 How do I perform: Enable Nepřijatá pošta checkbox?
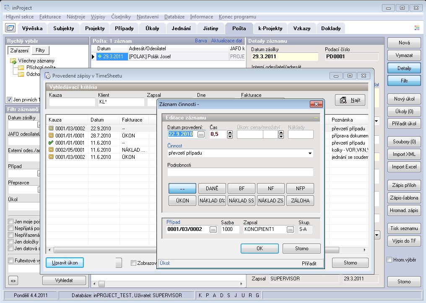(11, 228)
